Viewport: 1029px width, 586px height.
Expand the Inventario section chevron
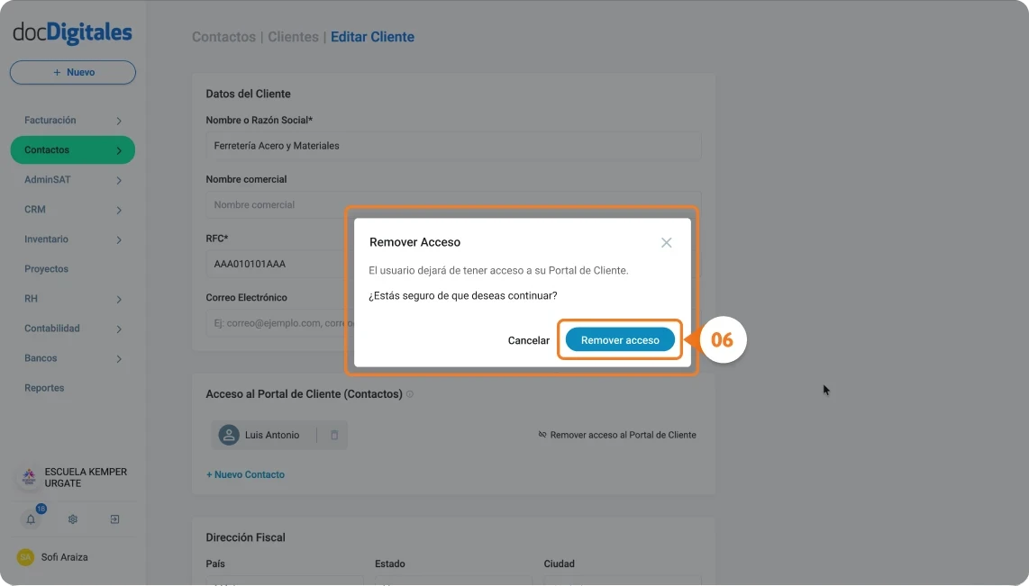pyautogui.click(x=118, y=239)
